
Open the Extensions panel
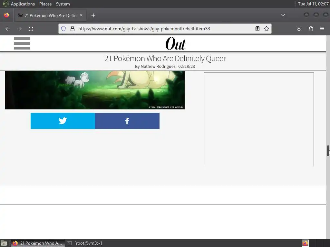point(311,29)
